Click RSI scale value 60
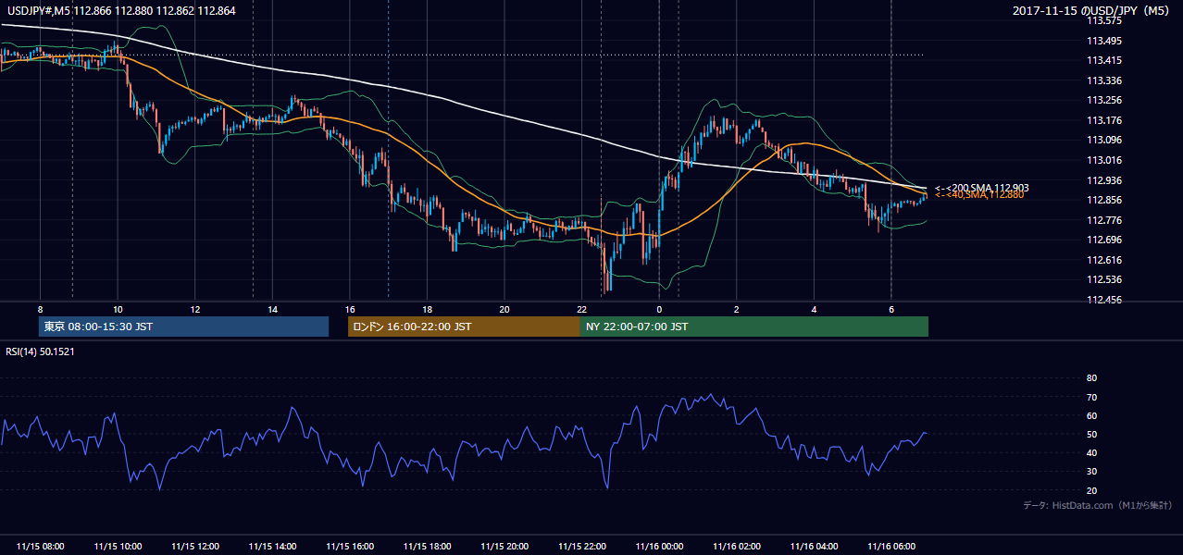This screenshot has width=1183, height=555. pyautogui.click(x=1091, y=415)
